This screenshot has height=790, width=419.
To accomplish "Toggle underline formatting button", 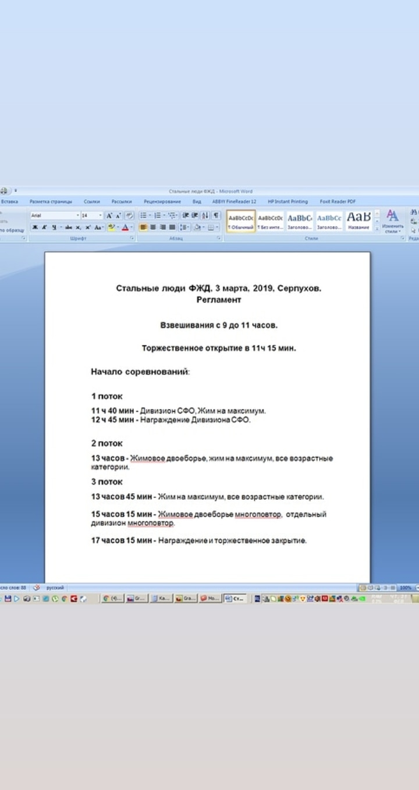I will [x=53, y=227].
